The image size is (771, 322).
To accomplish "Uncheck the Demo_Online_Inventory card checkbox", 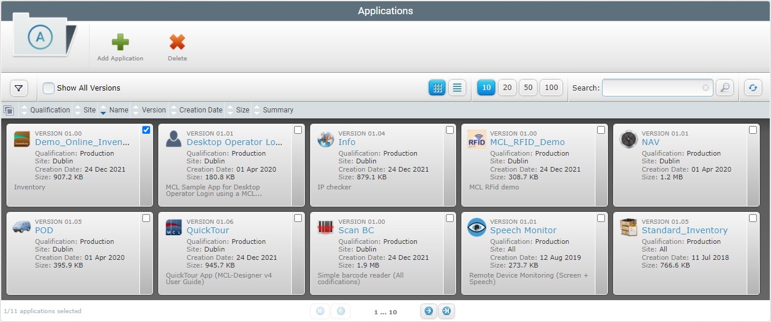I will pyautogui.click(x=146, y=130).
